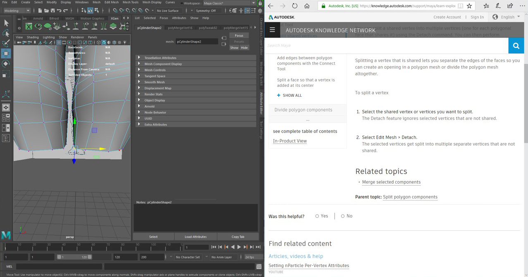This screenshot has height=277, width=528.
Task: Click the Undo arrow icon
Action: 59,10
